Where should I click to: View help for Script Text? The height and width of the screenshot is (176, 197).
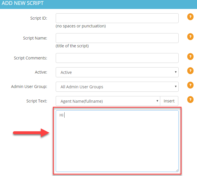(x=190, y=100)
